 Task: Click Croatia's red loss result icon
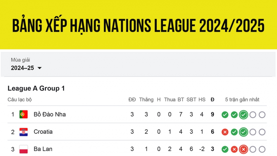[225, 132]
